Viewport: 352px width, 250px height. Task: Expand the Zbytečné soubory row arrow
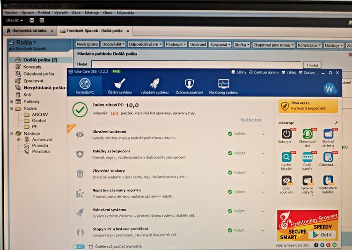[263, 173]
